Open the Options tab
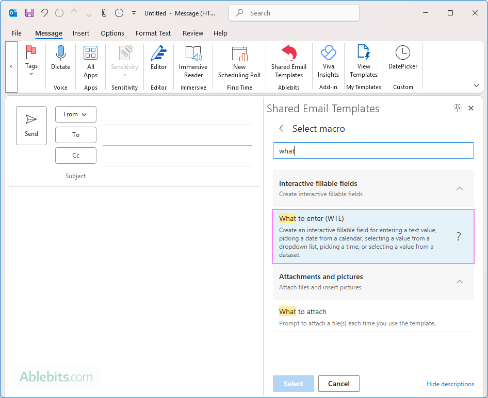This screenshot has height=398, width=488. point(112,33)
